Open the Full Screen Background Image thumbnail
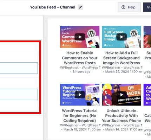Screen dimensions: 151x140 122,37
